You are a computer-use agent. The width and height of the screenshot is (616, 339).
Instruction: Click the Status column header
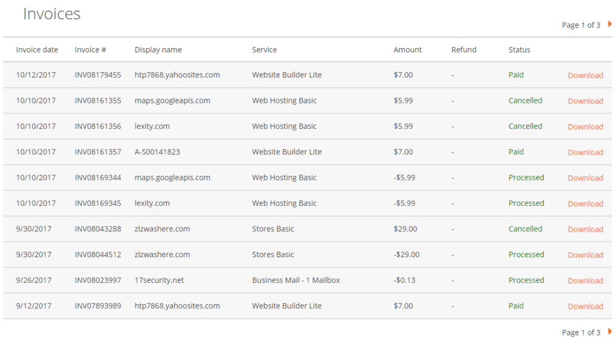point(519,50)
